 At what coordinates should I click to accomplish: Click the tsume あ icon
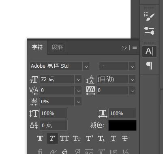click(x=34, y=102)
